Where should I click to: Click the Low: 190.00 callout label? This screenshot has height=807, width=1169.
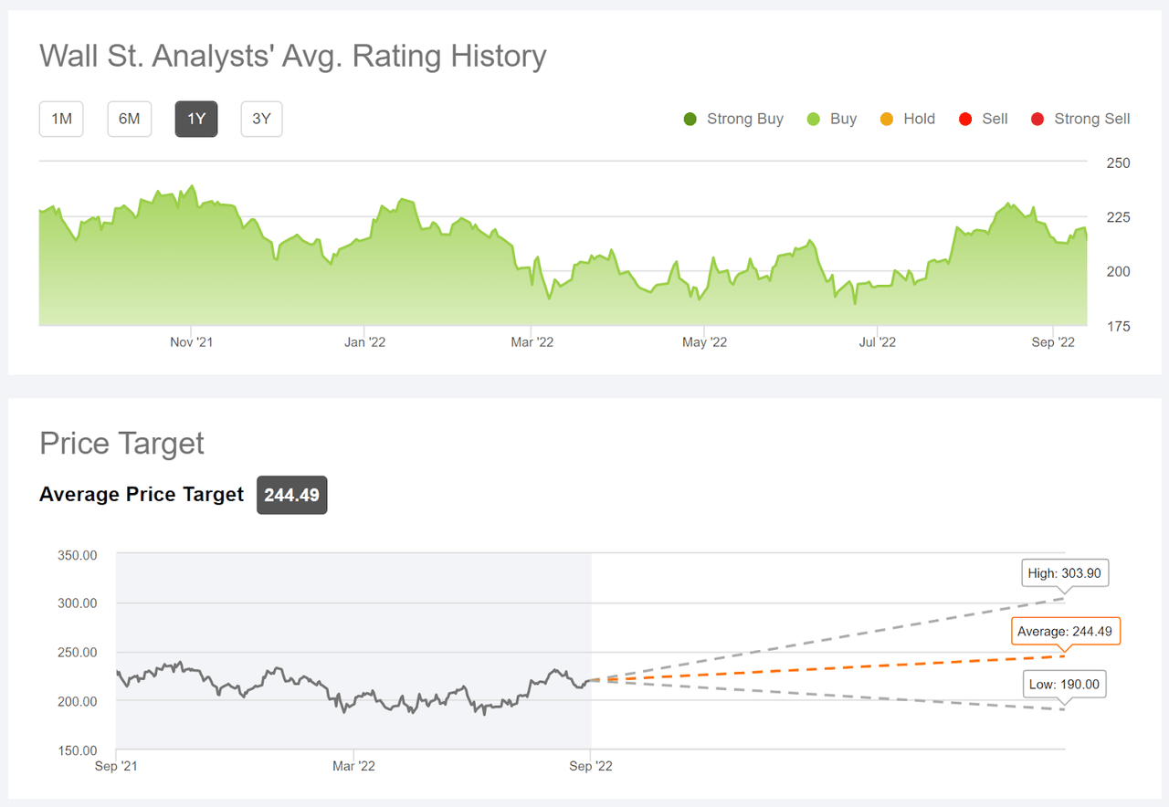pyautogui.click(x=1063, y=684)
